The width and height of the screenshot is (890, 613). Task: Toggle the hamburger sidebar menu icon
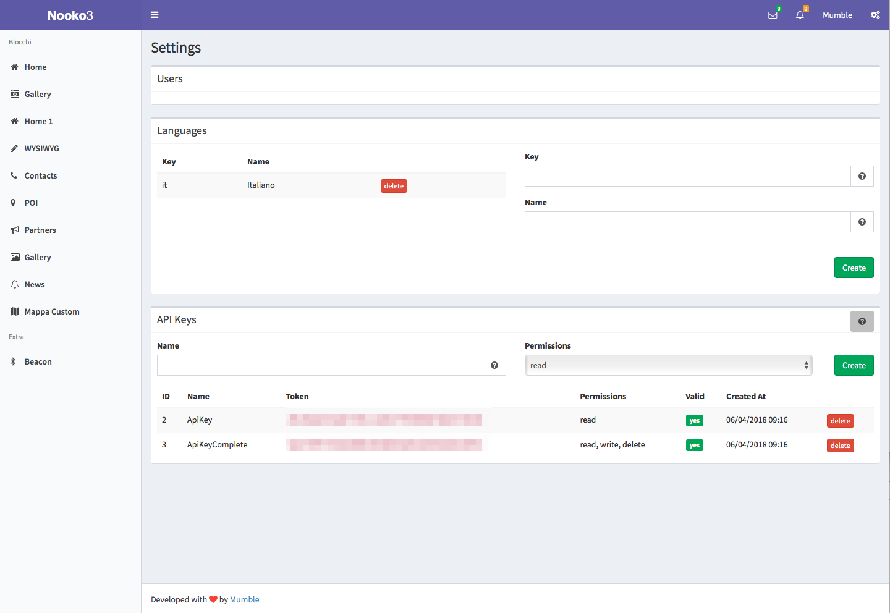pyautogui.click(x=155, y=15)
